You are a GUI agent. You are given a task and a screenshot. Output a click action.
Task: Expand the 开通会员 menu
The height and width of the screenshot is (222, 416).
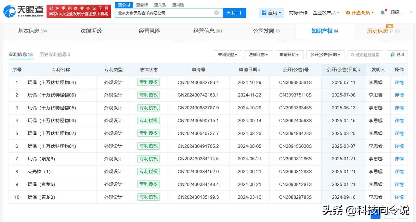(359, 13)
